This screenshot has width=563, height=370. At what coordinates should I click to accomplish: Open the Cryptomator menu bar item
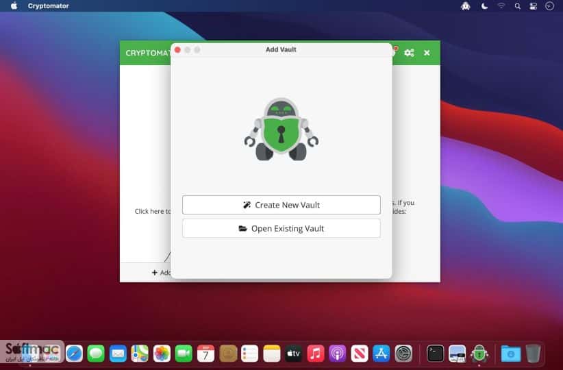click(49, 5)
